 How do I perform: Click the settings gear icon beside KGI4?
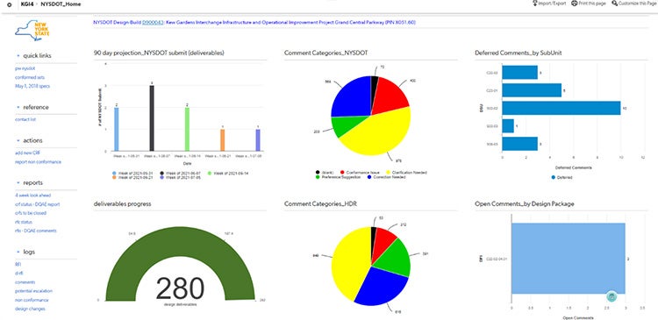(x=10, y=4)
